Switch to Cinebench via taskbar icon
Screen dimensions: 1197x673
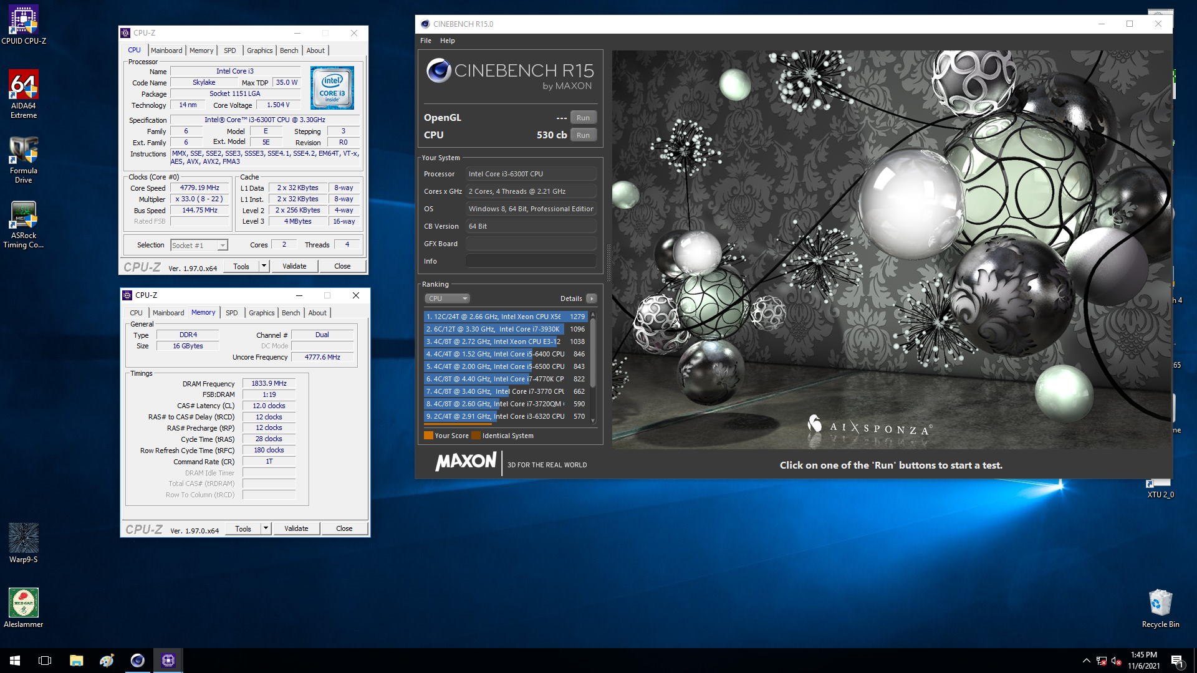pos(137,661)
